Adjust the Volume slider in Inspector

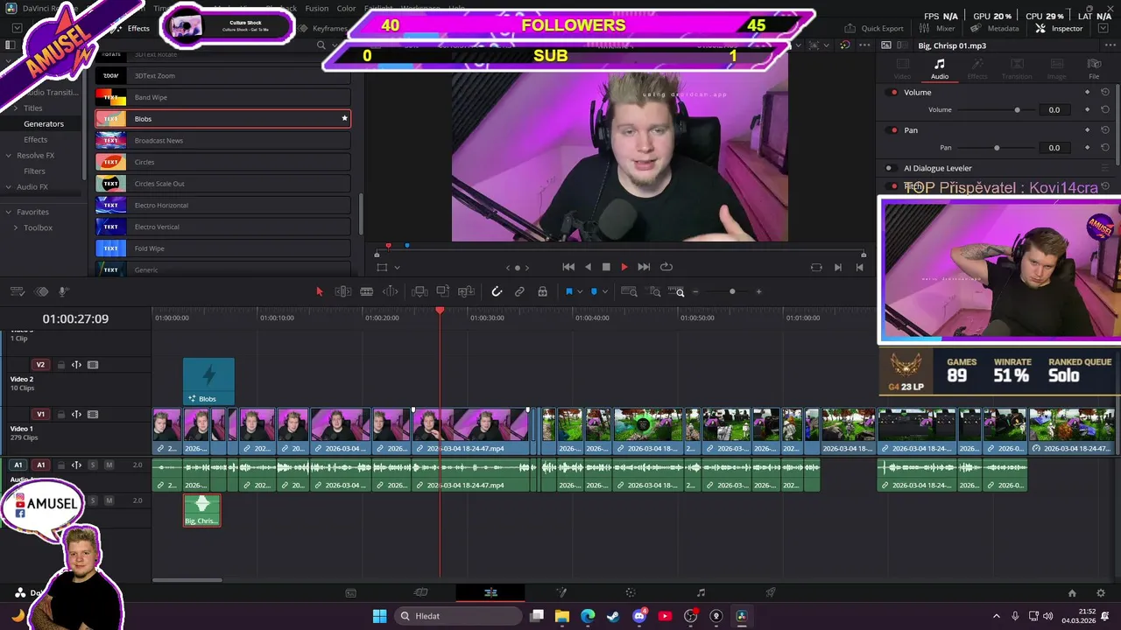[1017, 109]
